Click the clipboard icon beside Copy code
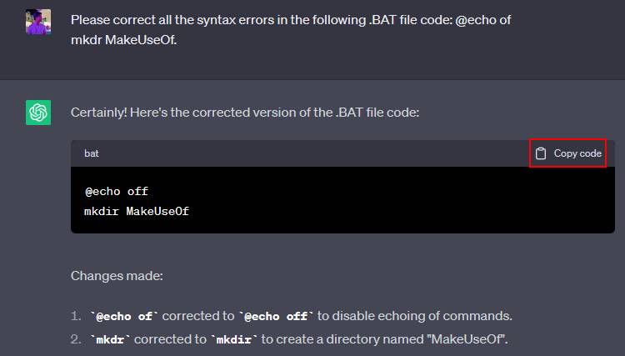The image size is (625, 356). click(x=541, y=153)
